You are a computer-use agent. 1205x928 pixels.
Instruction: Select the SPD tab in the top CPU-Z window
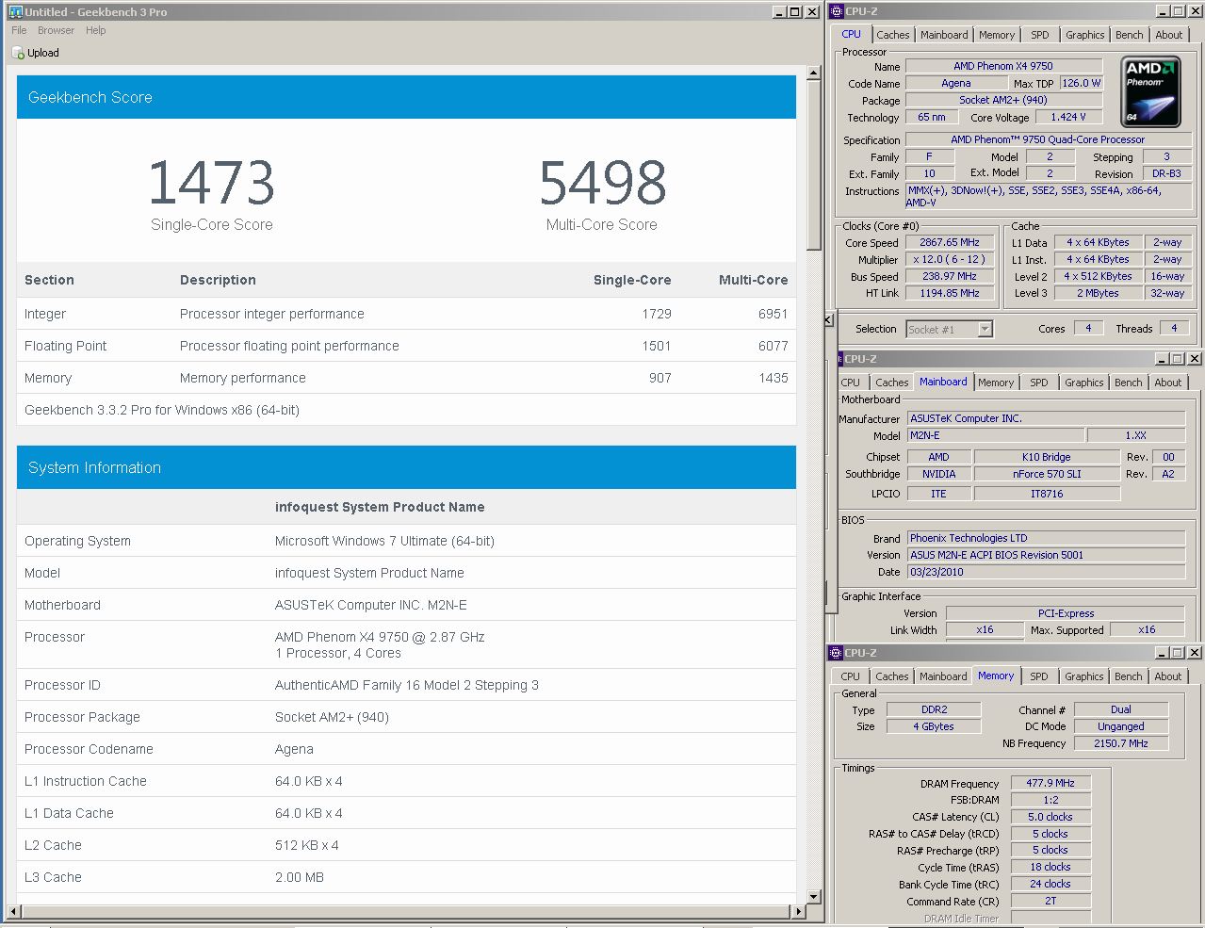[1039, 35]
